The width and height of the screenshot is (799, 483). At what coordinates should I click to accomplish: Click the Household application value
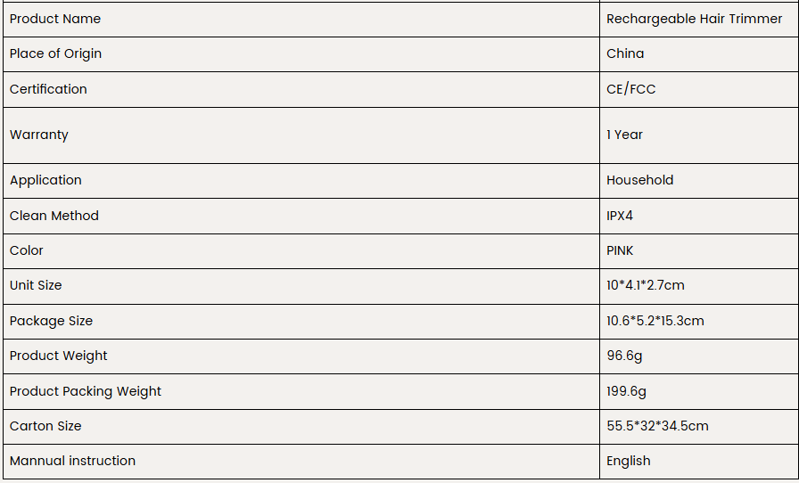point(639,180)
